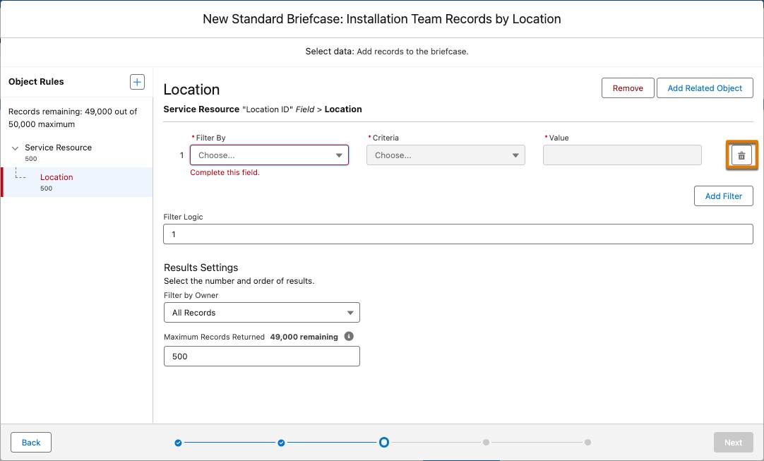The width and height of the screenshot is (764, 461).
Task: Click the Back button
Action: [x=30, y=442]
